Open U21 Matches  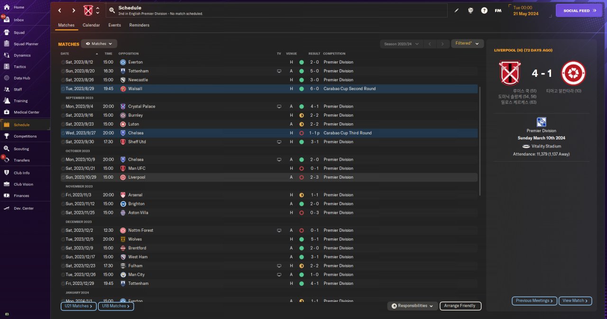[78, 306]
